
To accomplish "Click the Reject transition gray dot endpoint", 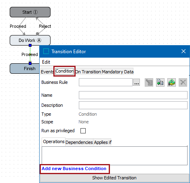I will point(38,33).
